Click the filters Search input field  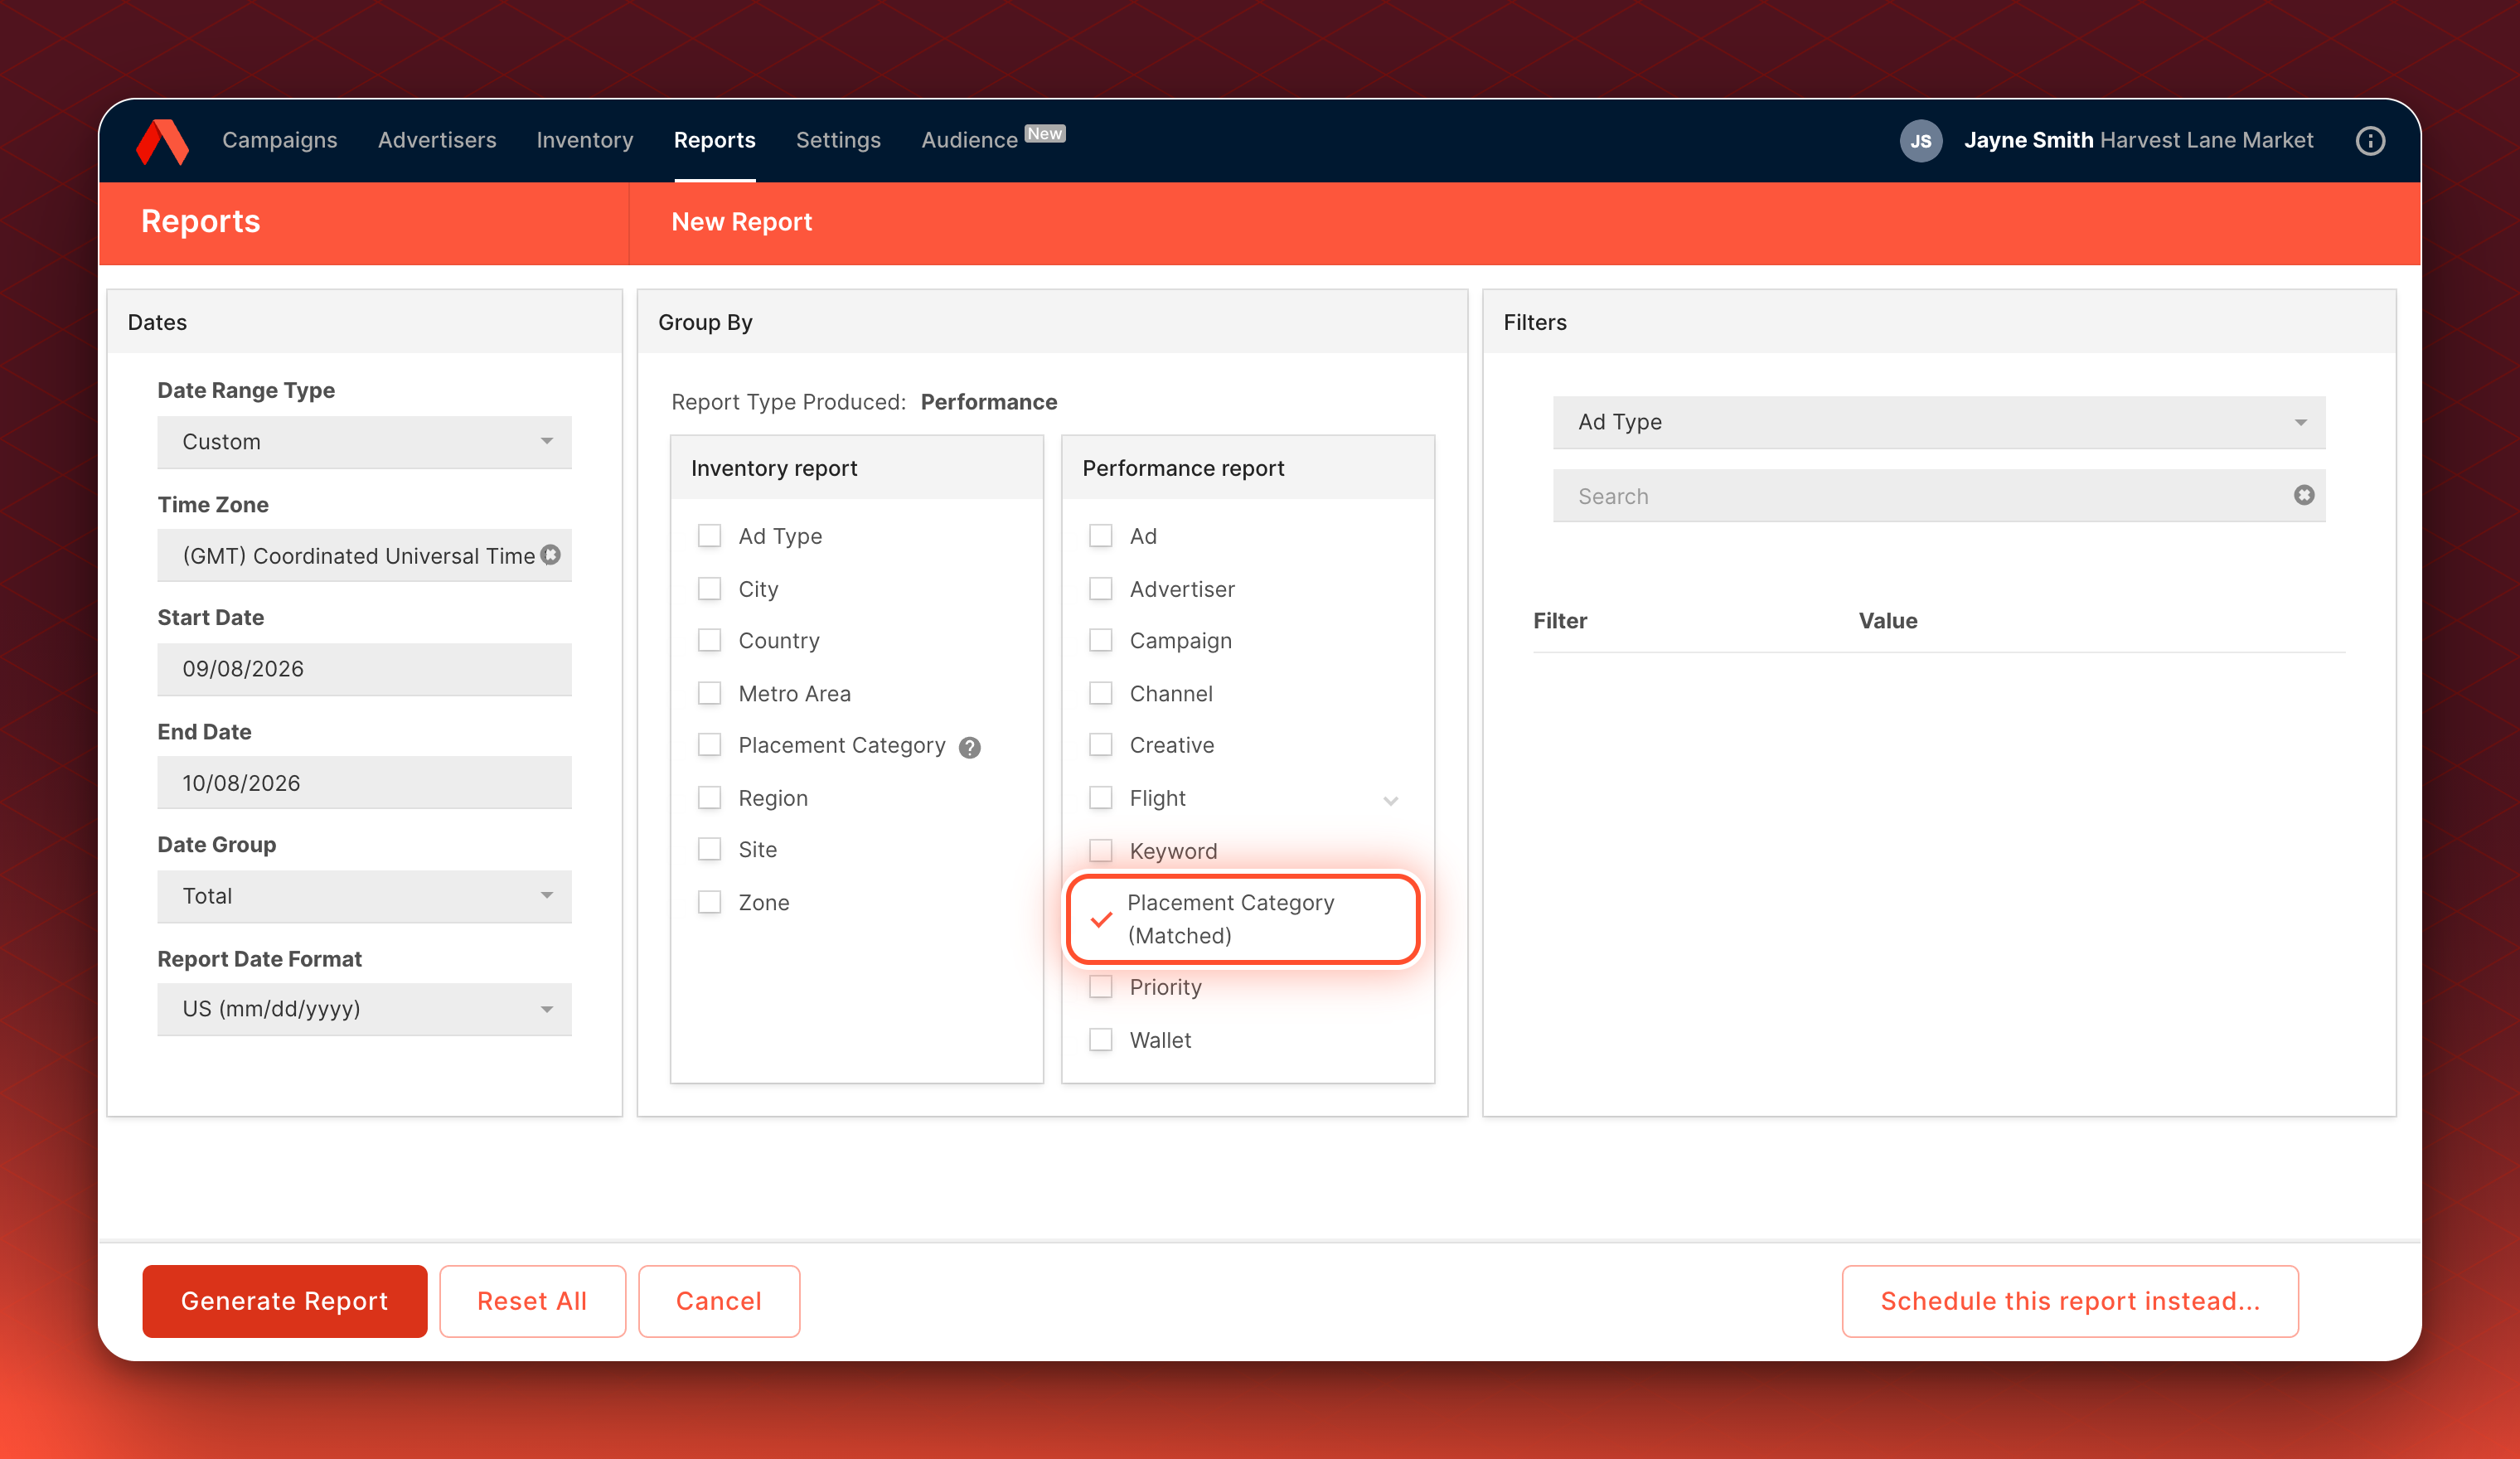pyautogui.click(x=1938, y=496)
